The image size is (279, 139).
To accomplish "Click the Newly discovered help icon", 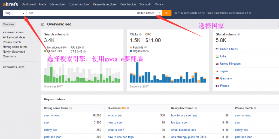I will 196,108.
